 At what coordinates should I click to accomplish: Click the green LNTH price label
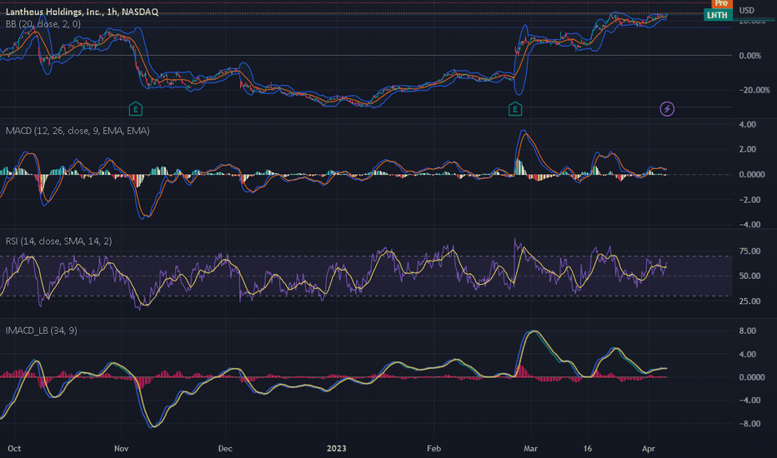coord(717,15)
